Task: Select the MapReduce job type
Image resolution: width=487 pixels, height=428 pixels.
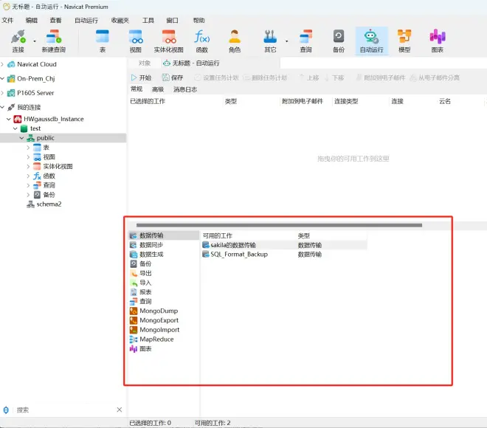Action: click(151, 339)
